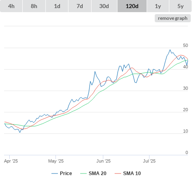Switch to the 30d chart view
Screen dimensions: 192x184
point(104,6)
